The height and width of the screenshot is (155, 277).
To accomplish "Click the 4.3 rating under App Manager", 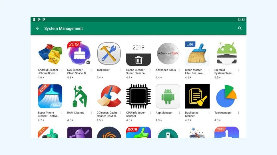I will pos(159,120).
